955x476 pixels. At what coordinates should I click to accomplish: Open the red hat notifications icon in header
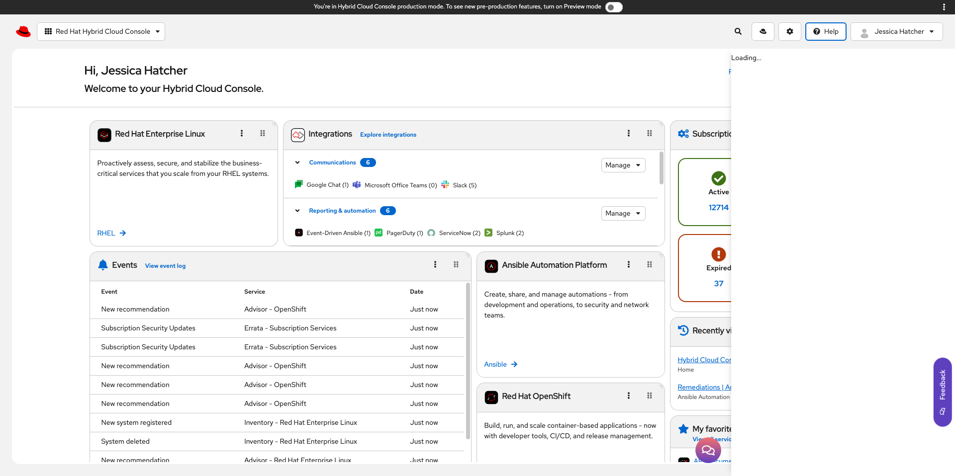pos(763,31)
